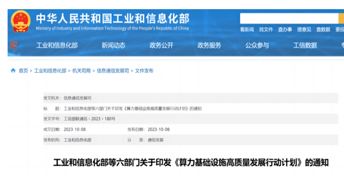
Task: Click the national emblem logo
Action: click(x=21, y=21)
